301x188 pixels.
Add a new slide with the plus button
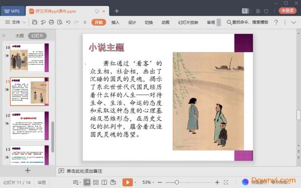pyautogui.click(x=28, y=170)
